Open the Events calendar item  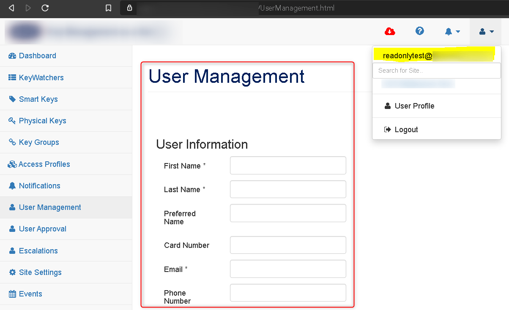pos(30,294)
